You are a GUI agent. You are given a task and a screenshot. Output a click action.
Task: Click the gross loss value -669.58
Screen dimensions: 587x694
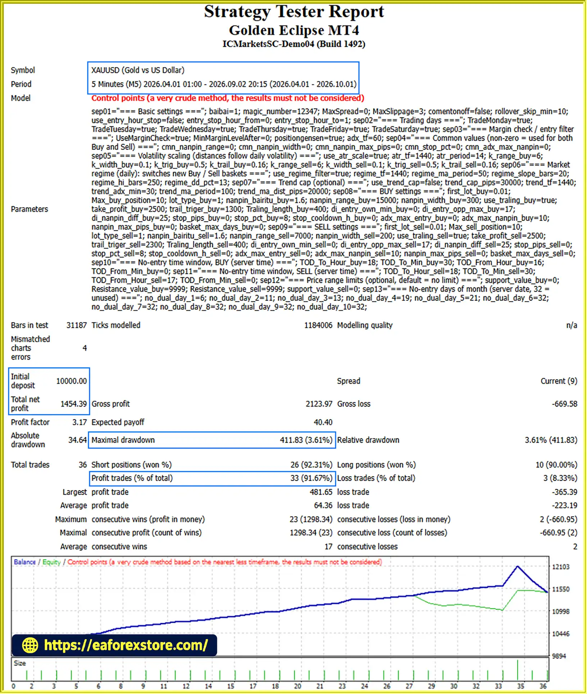tap(565, 404)
